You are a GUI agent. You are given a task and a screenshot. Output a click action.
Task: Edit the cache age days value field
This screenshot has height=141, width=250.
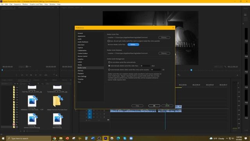click(x=145, y=66)
